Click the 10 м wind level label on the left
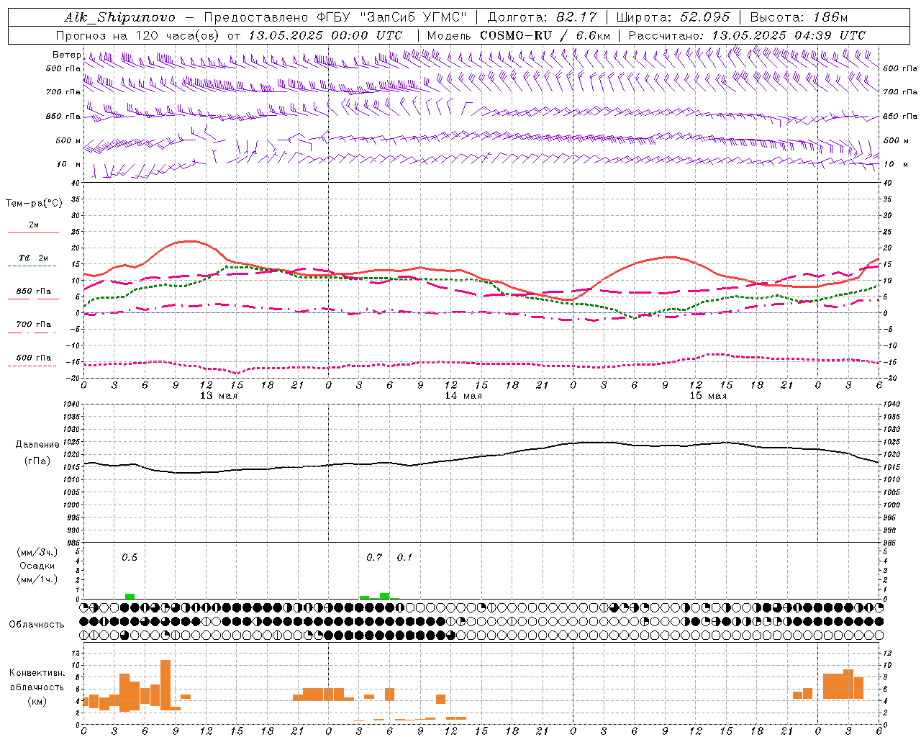 coord(69,164)
